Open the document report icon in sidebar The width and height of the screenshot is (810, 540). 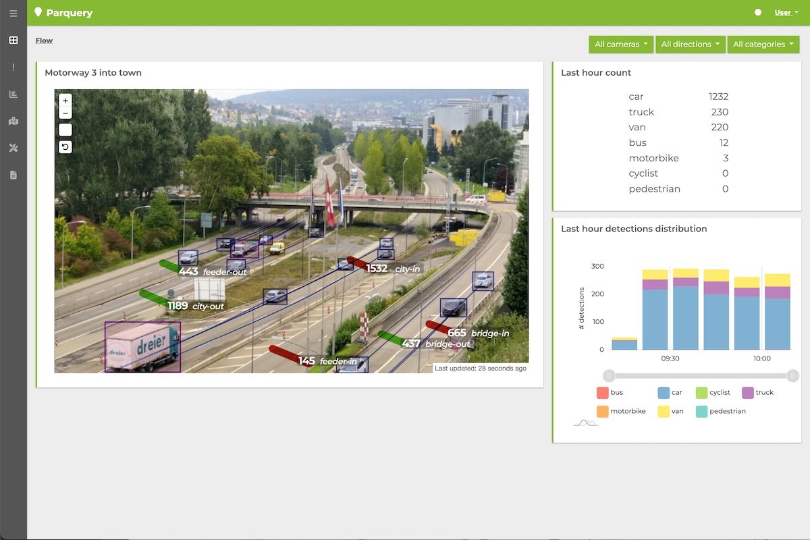(13, 175)
